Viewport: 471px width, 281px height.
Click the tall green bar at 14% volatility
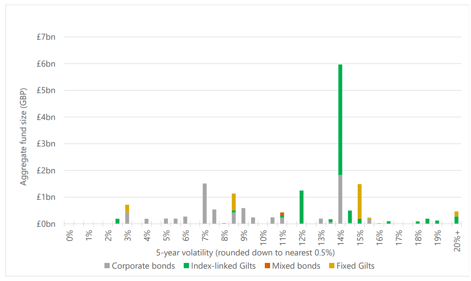tap(340, 120)
